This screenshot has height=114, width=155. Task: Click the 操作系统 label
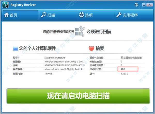[x=18, y=69]
